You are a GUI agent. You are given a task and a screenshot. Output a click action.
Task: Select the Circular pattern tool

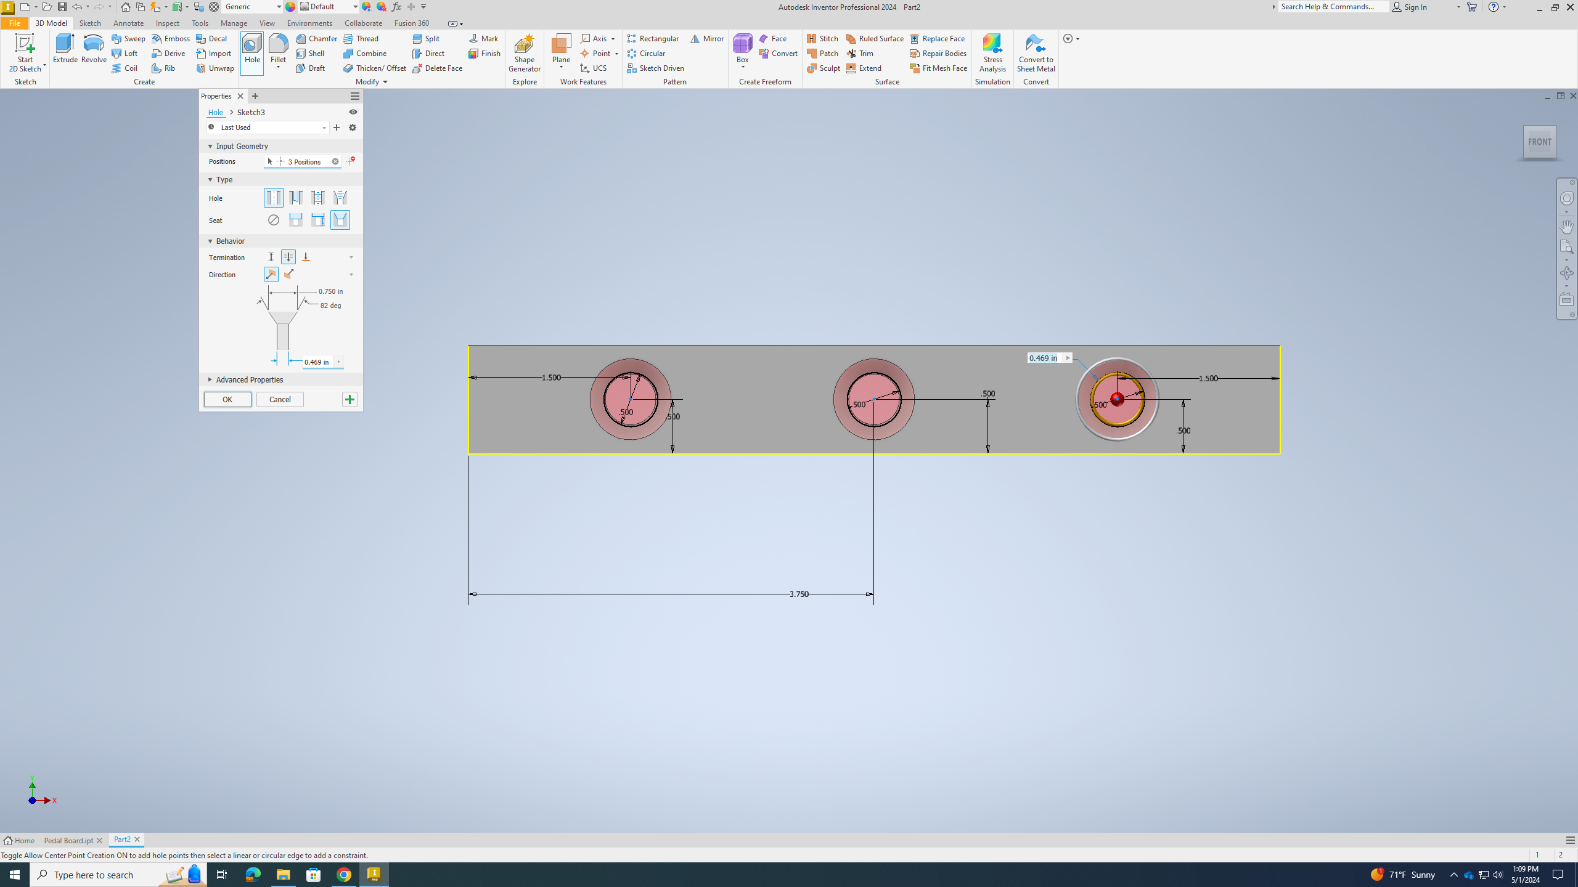[x=646, y=54]
